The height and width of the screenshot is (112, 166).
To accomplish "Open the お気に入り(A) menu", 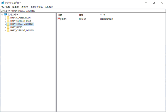I will (37, 7).
